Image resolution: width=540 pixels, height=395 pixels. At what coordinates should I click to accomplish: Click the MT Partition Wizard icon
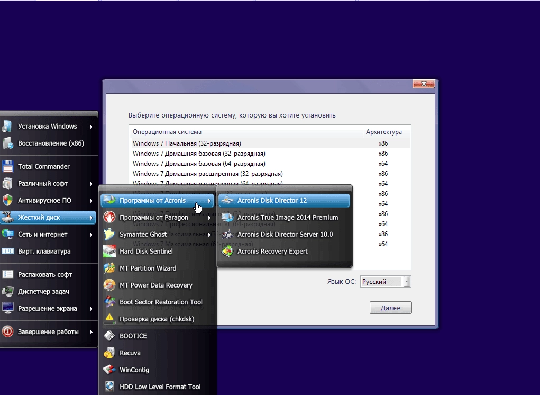coord(109,268)
